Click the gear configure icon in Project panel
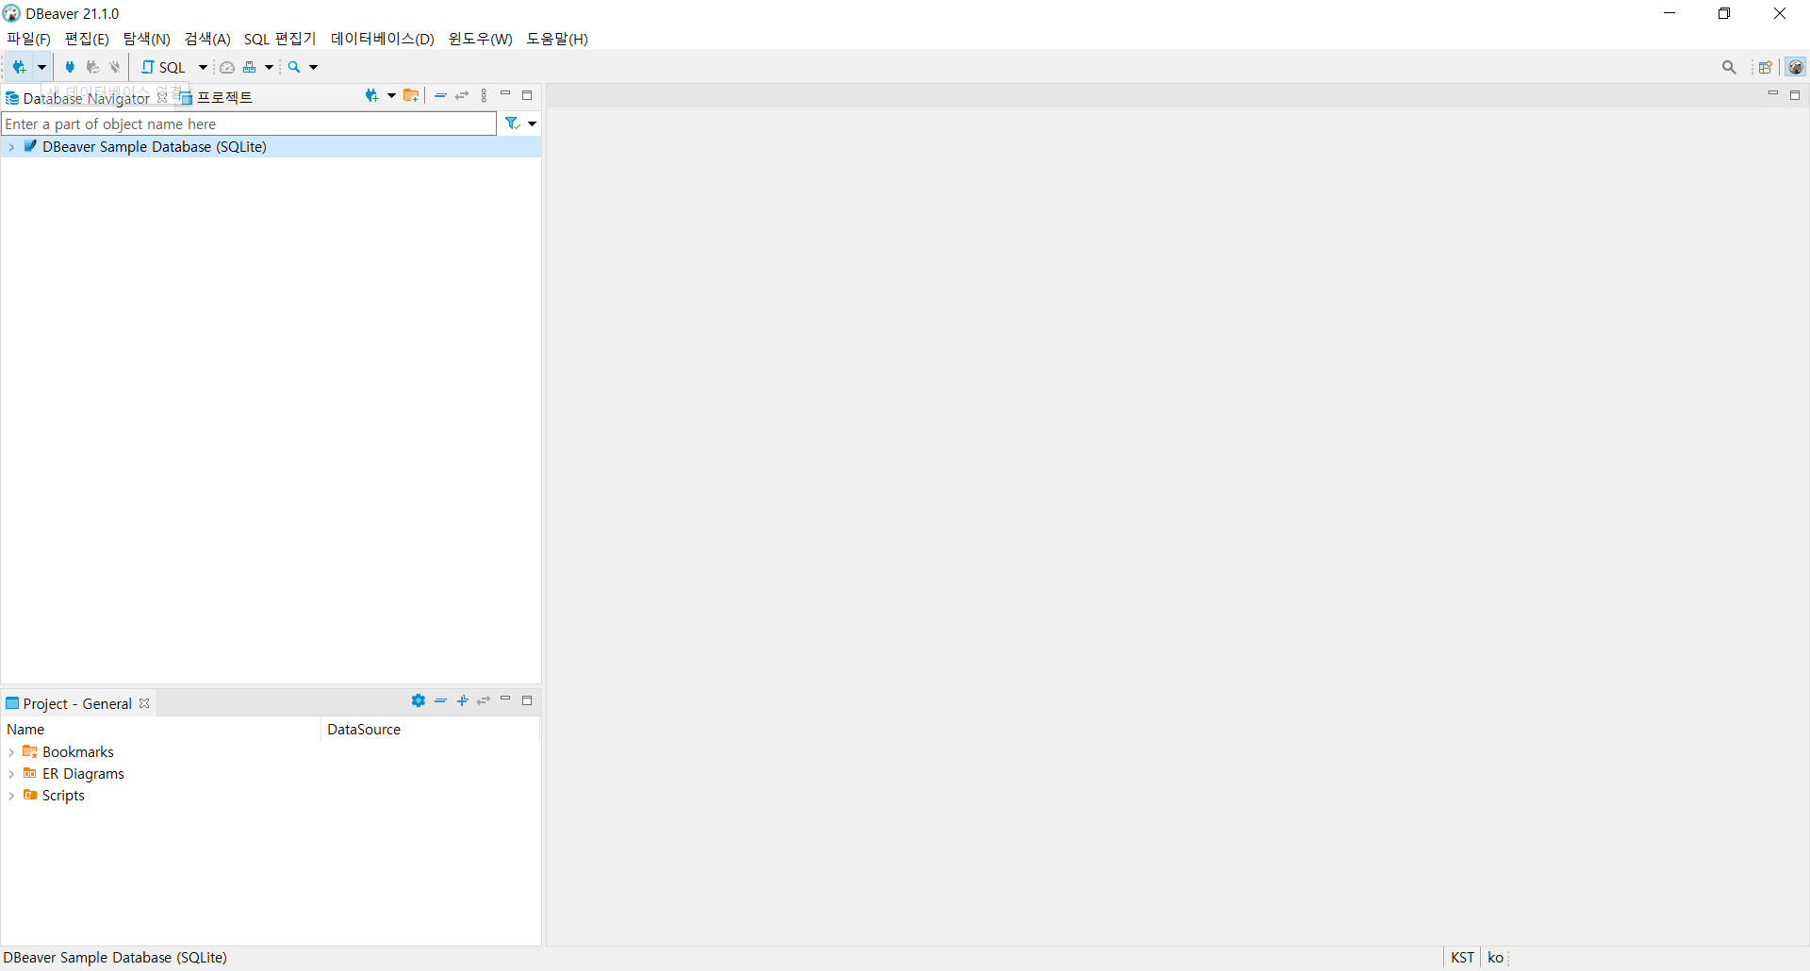 pyautogui.click(x=419, y=700)
